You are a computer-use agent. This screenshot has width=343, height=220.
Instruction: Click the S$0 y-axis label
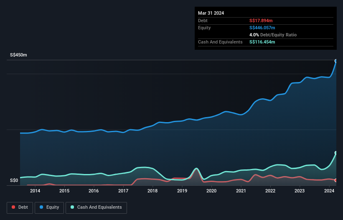pyautogui.click(x=14, y=181)
